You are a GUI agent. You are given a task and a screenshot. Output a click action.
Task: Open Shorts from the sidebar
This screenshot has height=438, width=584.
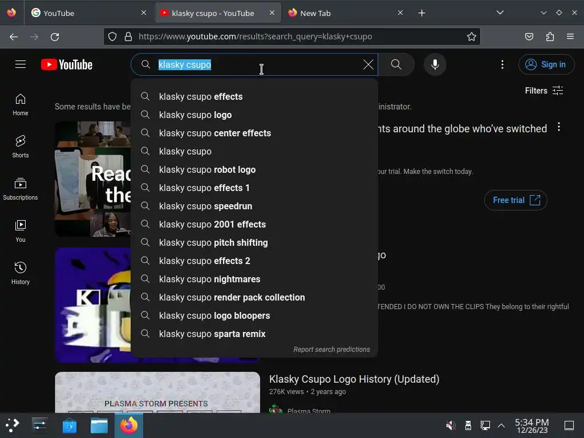21,147
